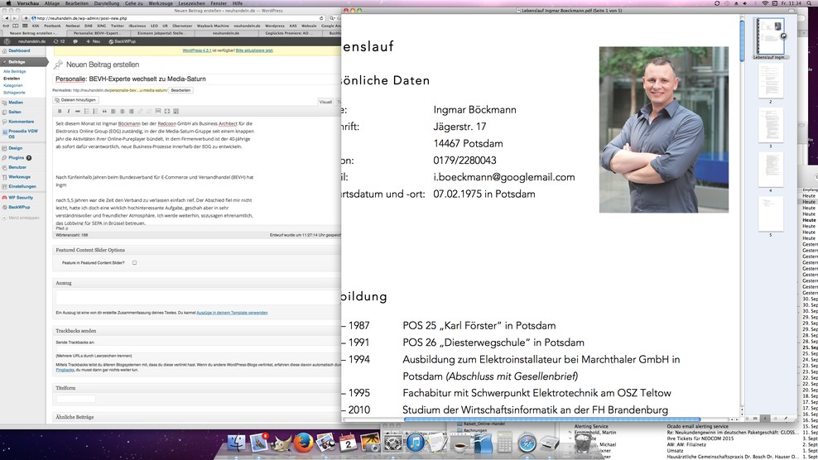Viewport: 818px width, 460px height.
Task: Open Vorschau menu in menu bar
Action: click(27, 3)
